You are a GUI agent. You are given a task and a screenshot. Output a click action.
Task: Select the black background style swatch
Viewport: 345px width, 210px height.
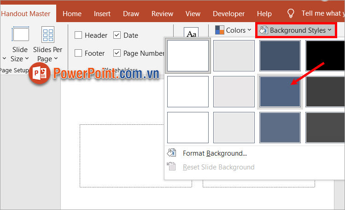[x=325, y=55]
